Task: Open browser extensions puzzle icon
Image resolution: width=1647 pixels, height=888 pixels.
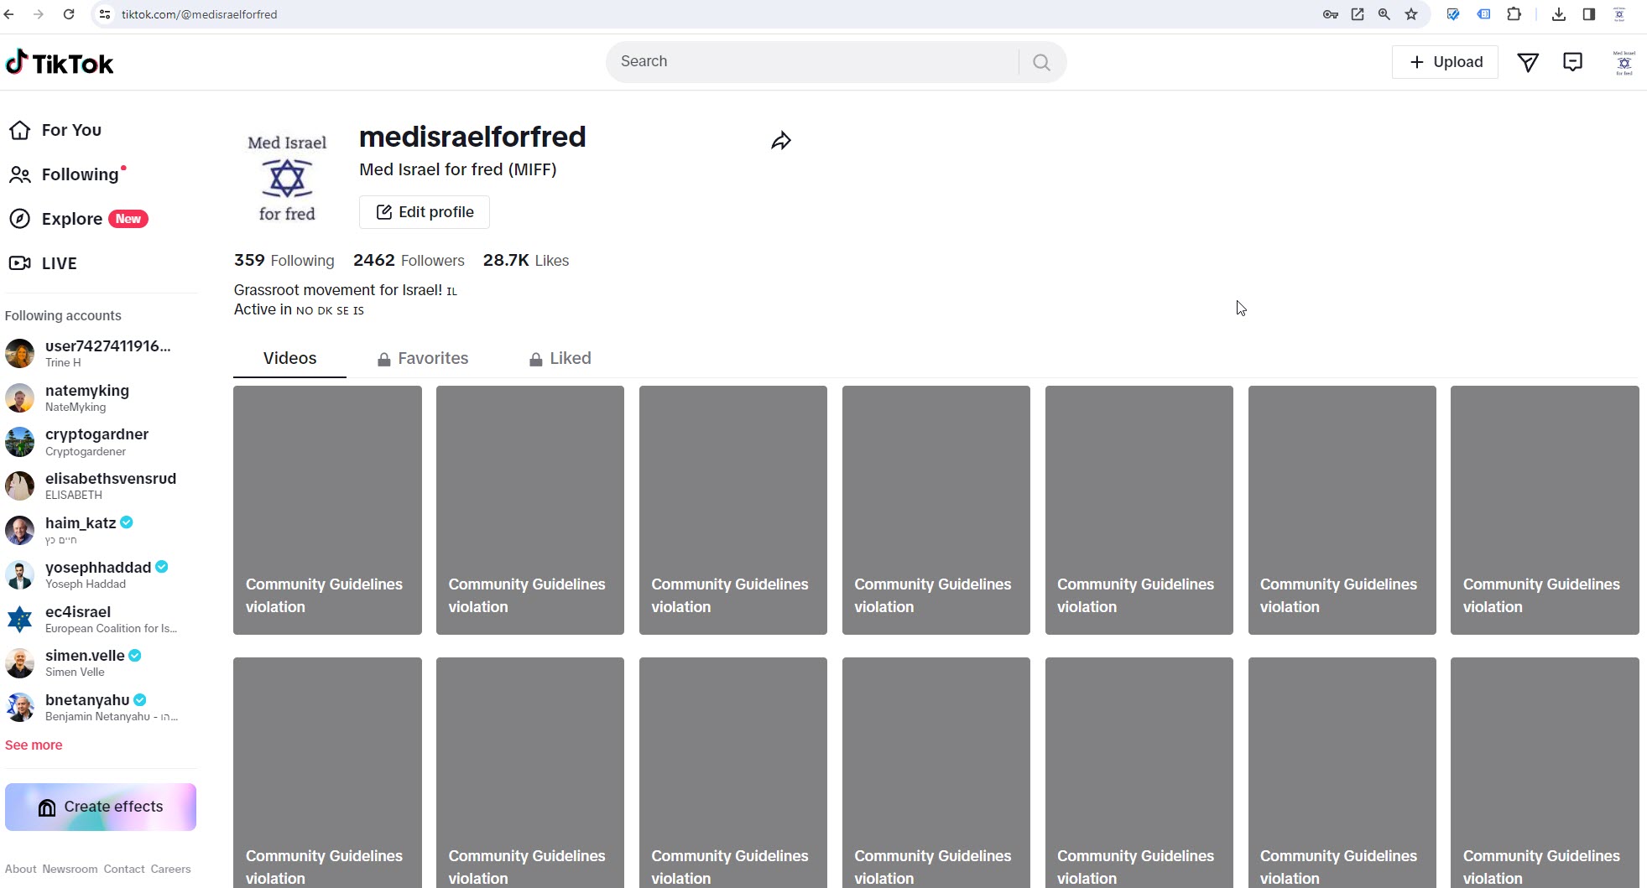Action: [x=1514, y=14]
